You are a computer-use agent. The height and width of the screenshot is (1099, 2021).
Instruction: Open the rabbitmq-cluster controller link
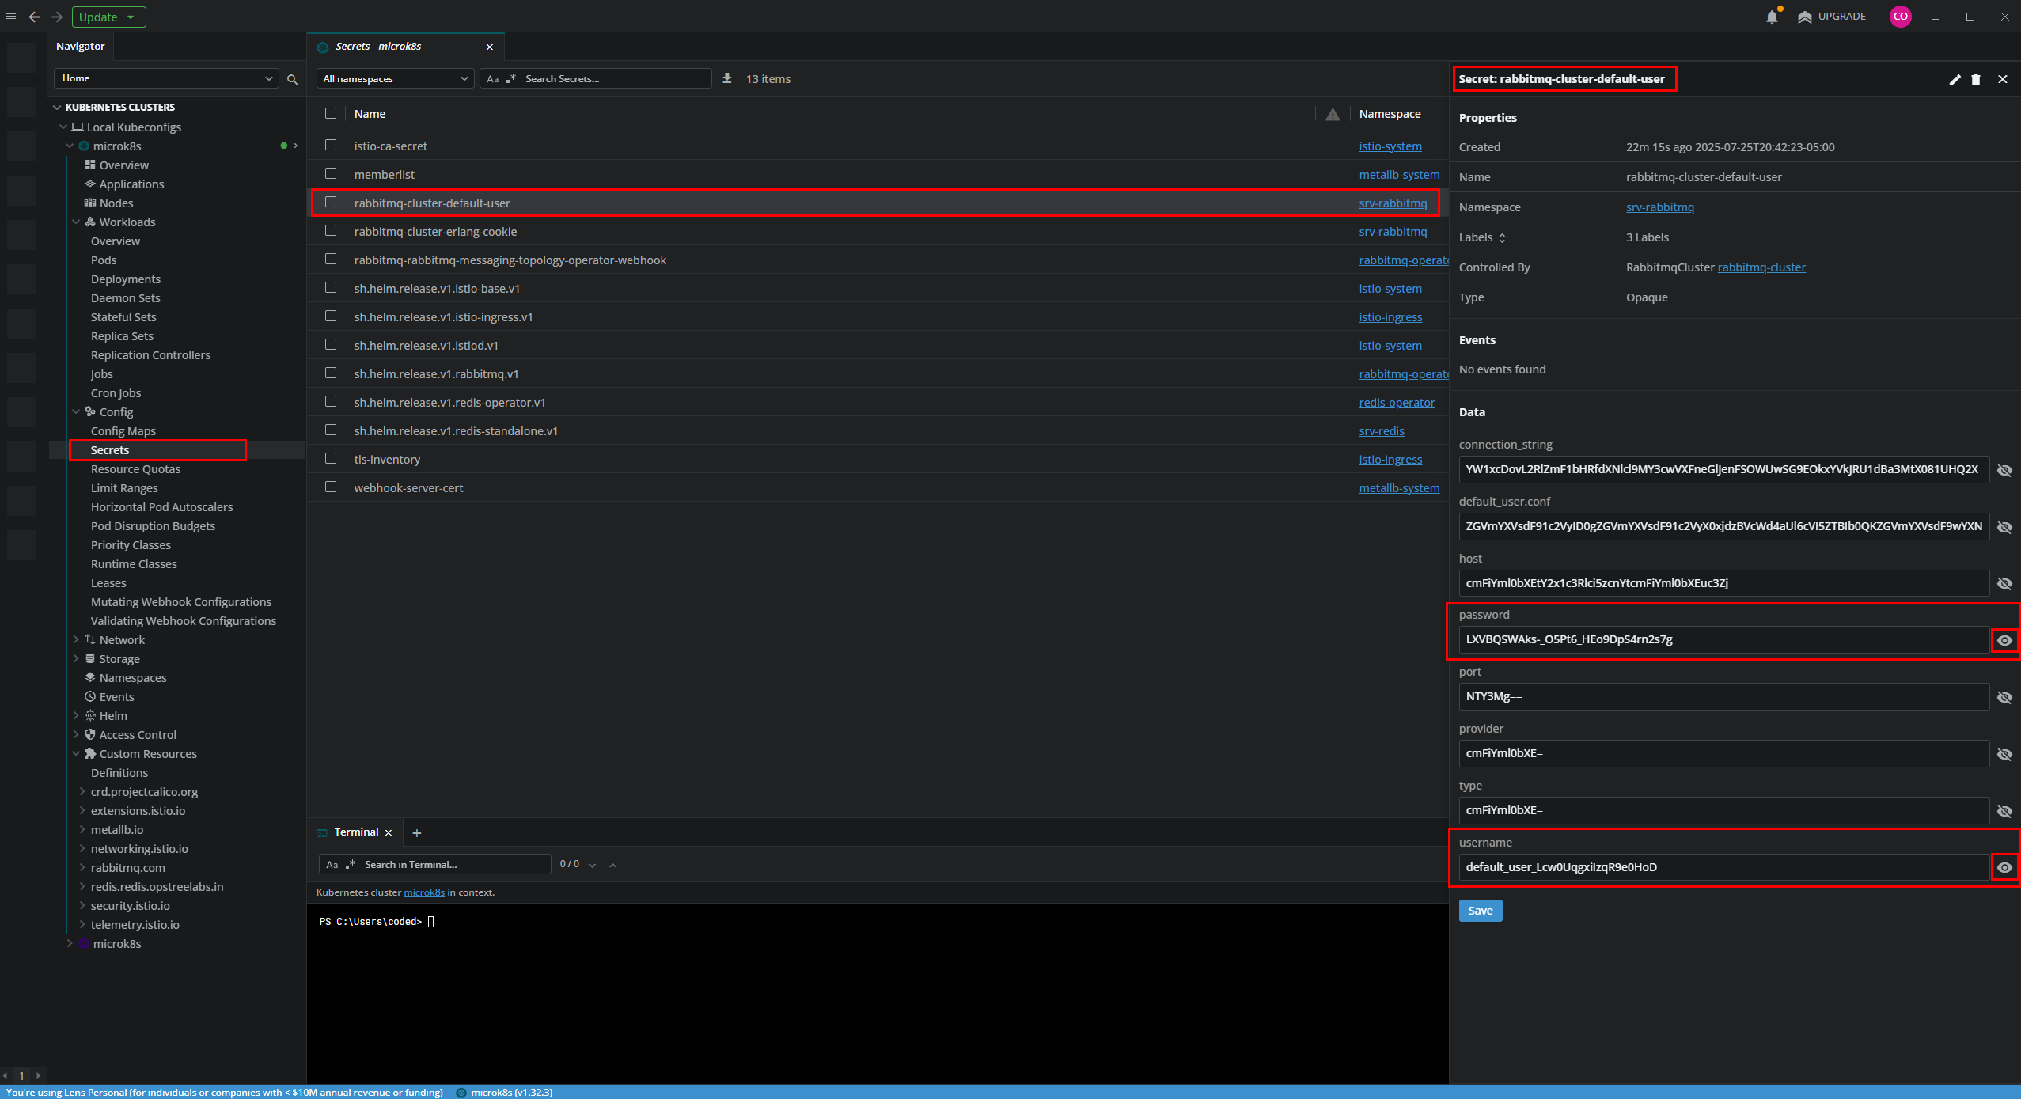(1761, 267)
